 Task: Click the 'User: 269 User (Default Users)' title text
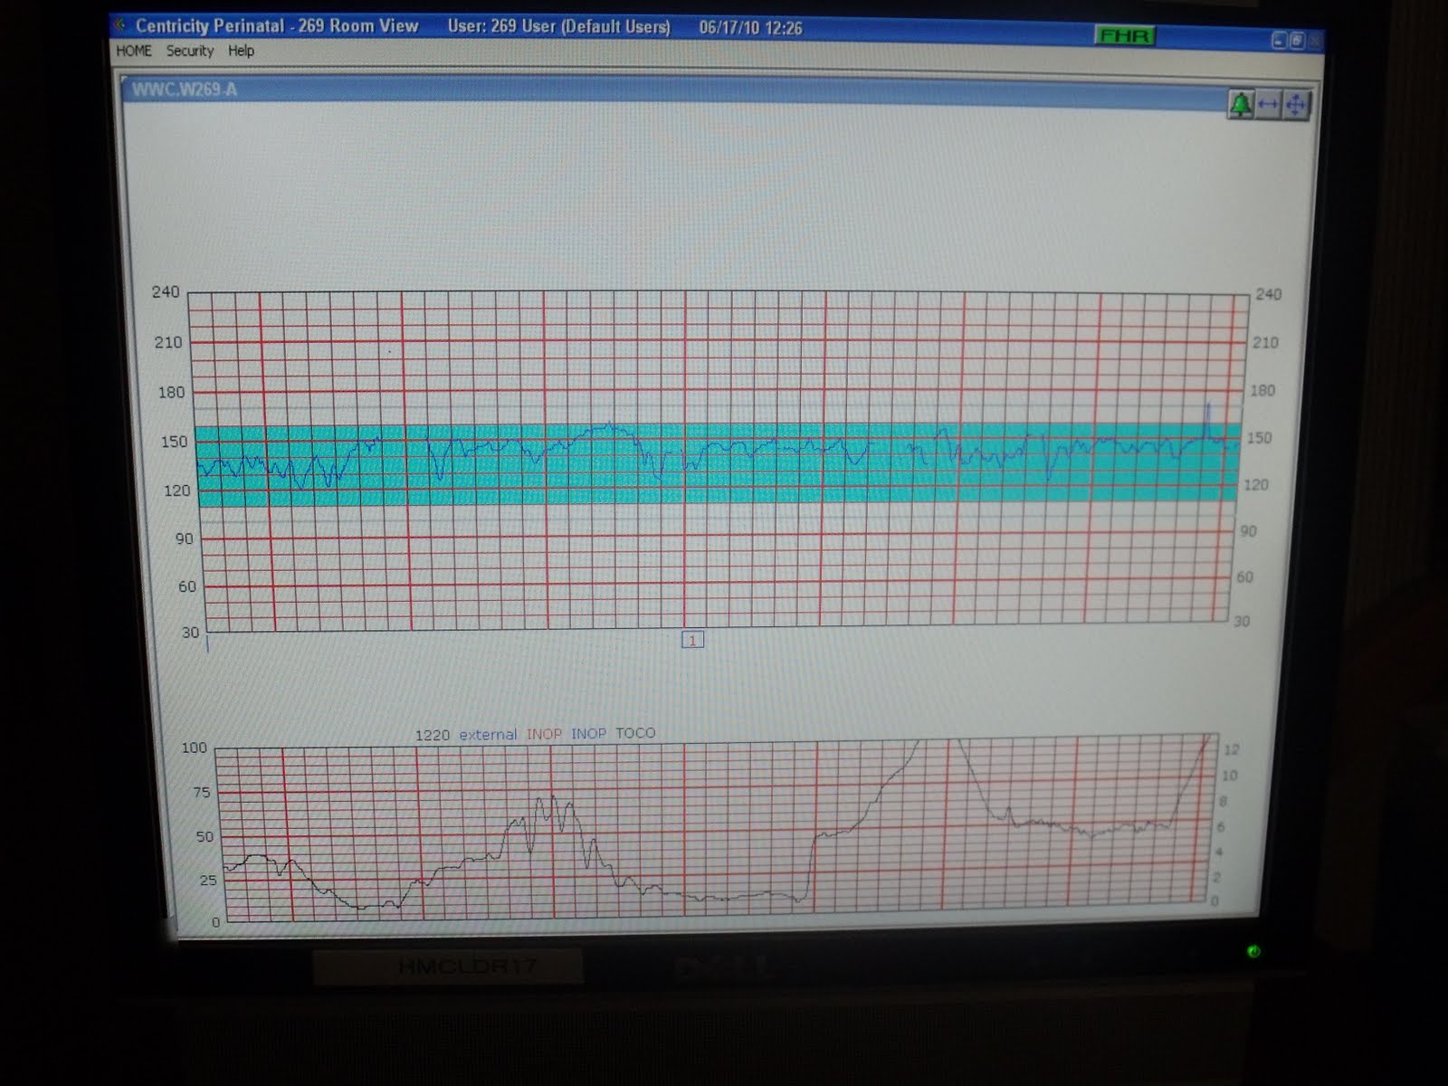tap(559, 27)
